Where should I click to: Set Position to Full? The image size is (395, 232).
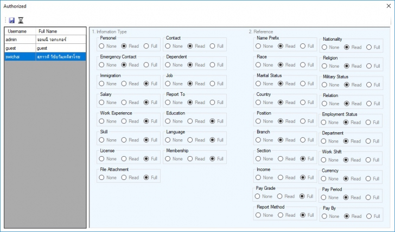(x=307, y=121)
